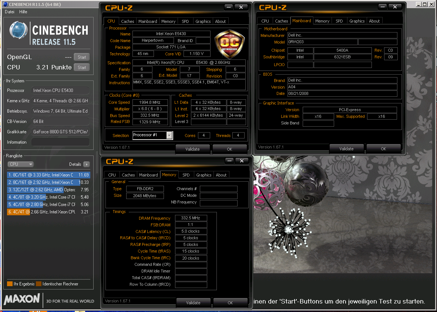This screenshot has width=437, height=312.
Task: Open Graphics tab in top-left CPU-Z
Action: click(203, 21)
